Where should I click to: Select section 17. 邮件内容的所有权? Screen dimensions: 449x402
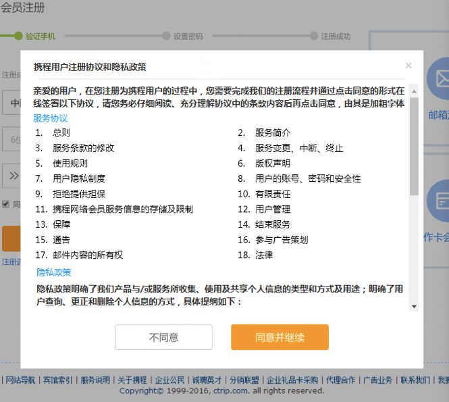pos(79,255)
